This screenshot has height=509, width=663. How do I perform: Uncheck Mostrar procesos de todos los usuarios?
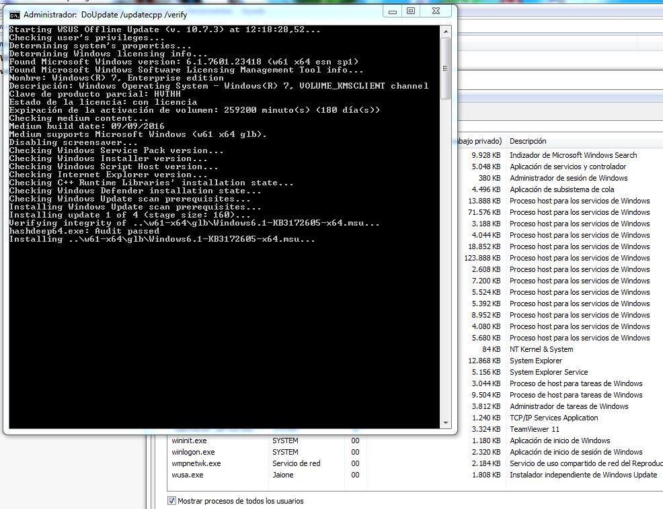(171, 501)
